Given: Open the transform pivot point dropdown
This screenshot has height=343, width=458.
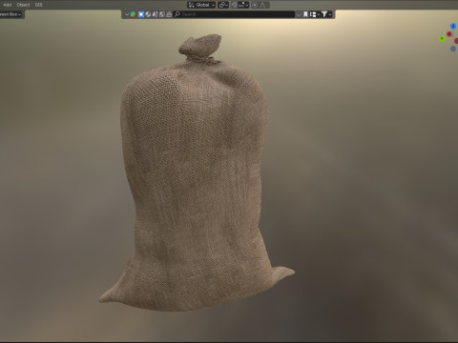Looking at the screenshot, I should [x=223, y=5].
